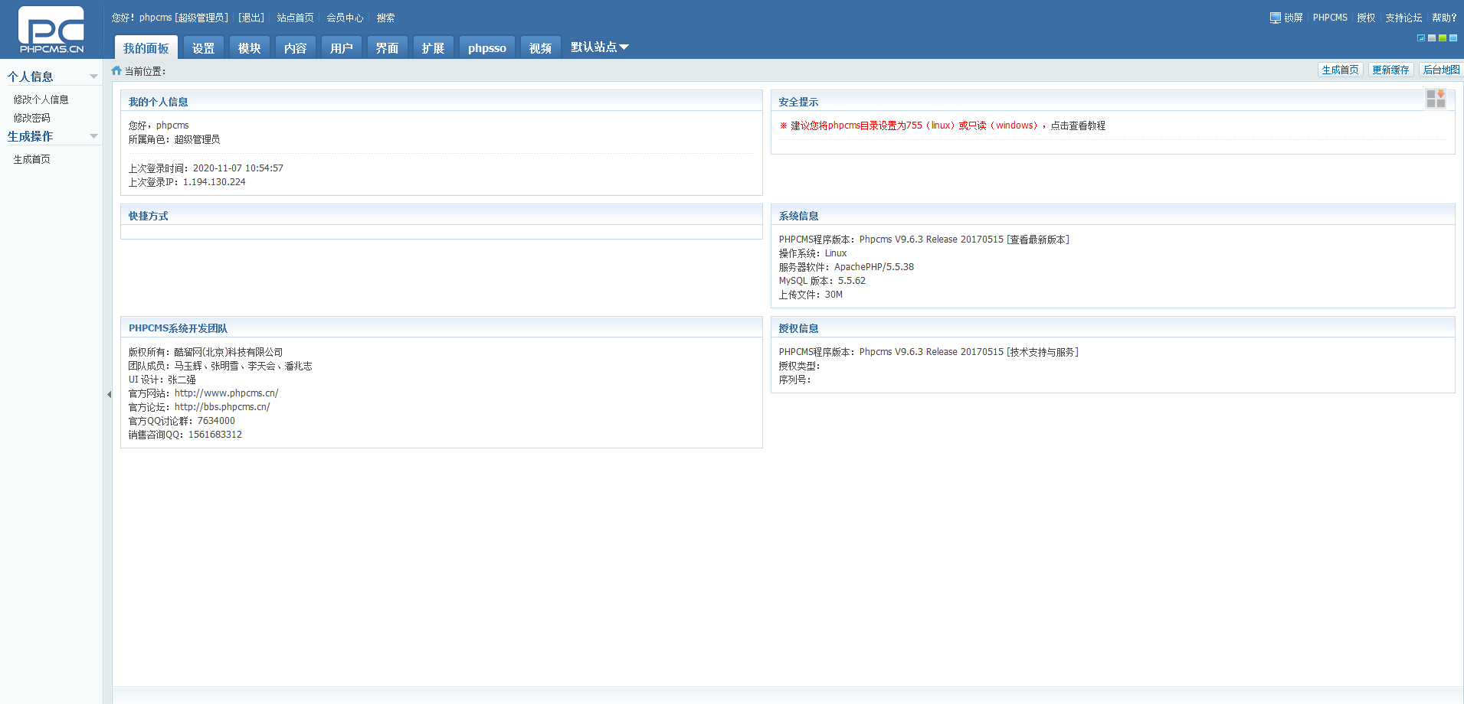Click the 生成首页 button in the location bar

(1340, 70)
